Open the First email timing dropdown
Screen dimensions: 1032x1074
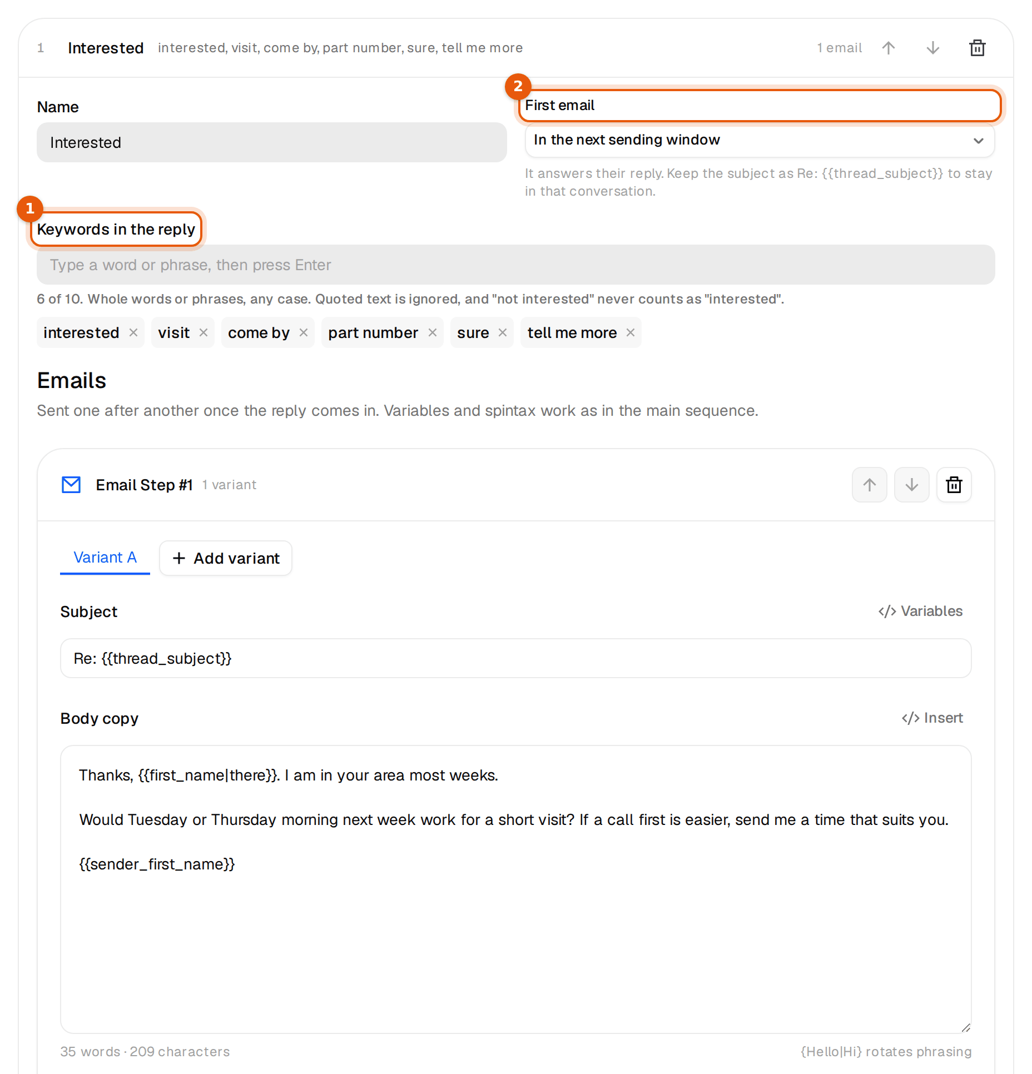[760, 140]
